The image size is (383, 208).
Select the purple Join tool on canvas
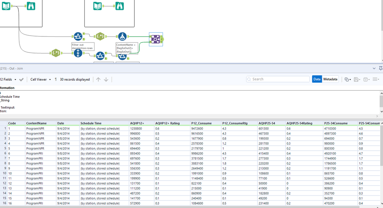click(x=155, y=39)
